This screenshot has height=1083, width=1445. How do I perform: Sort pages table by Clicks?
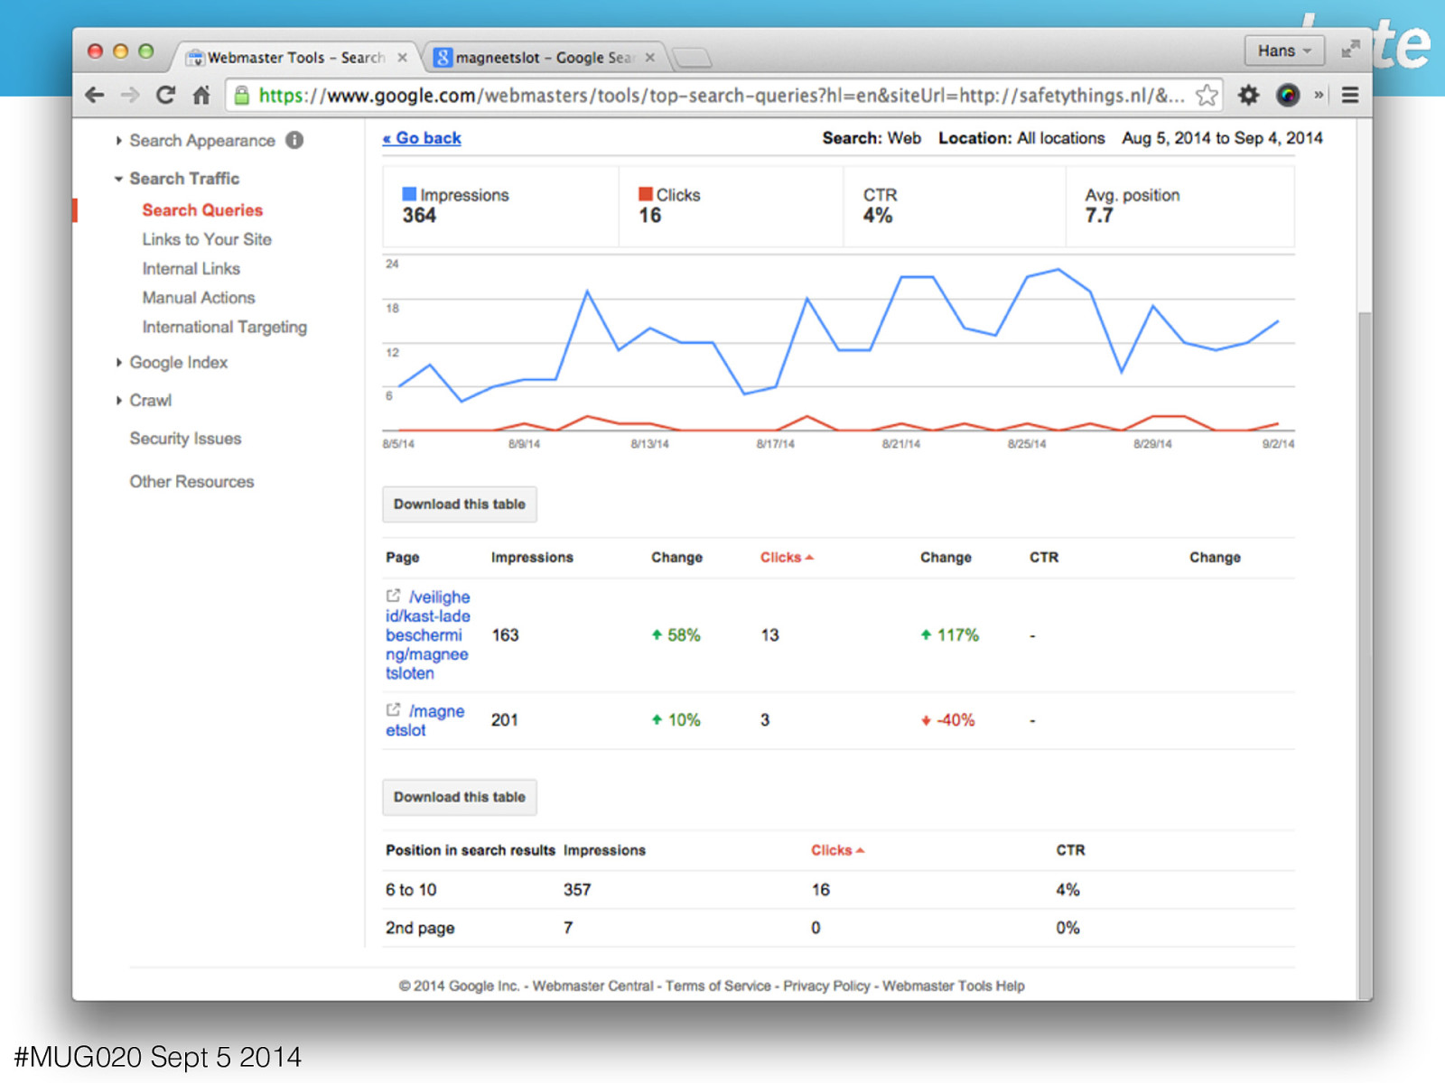(x=787, y=557)
